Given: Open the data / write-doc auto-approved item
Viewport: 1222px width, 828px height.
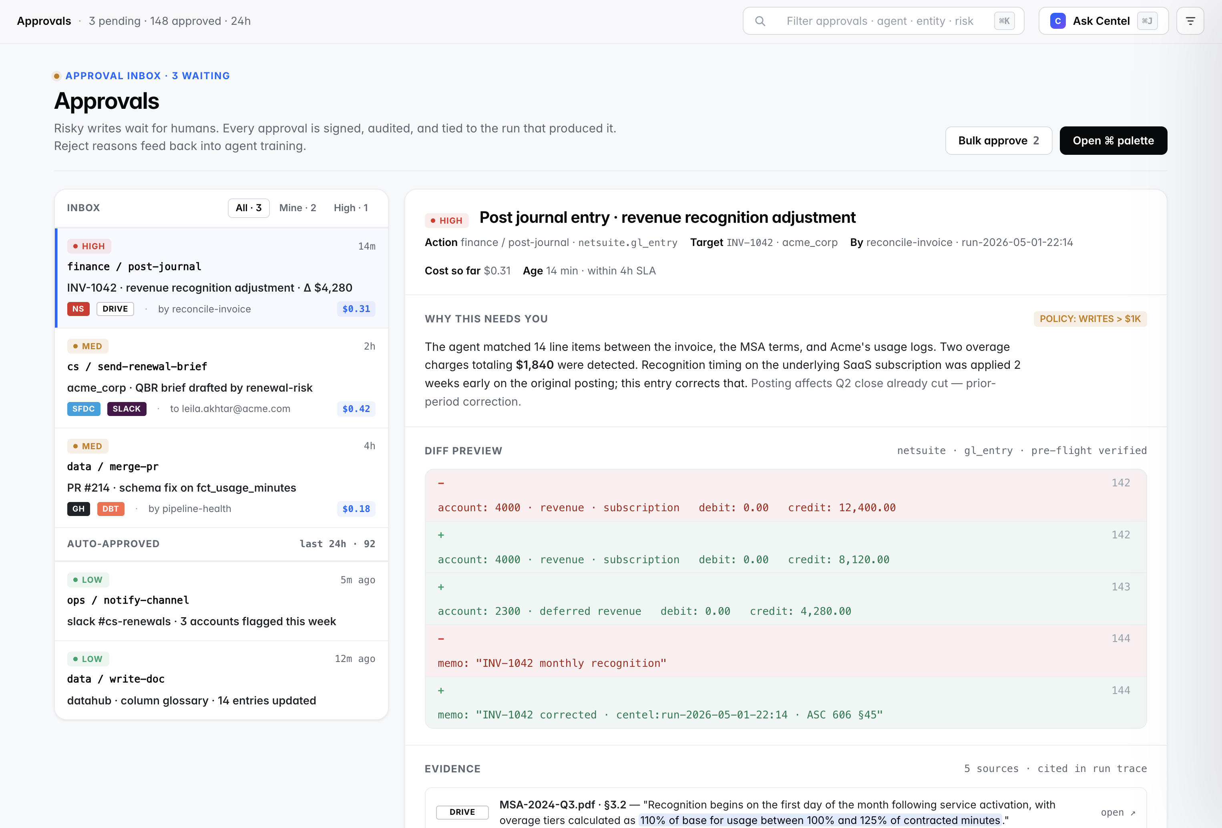Looking at the screenshot, I should tap(221, 680).
